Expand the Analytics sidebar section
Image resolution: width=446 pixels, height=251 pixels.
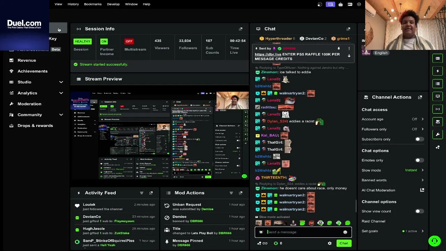(x=61, y=93)
